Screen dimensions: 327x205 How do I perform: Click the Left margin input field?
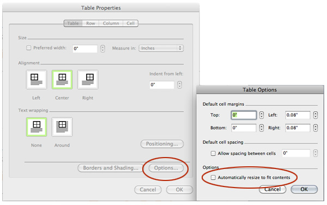click(298, 115)
